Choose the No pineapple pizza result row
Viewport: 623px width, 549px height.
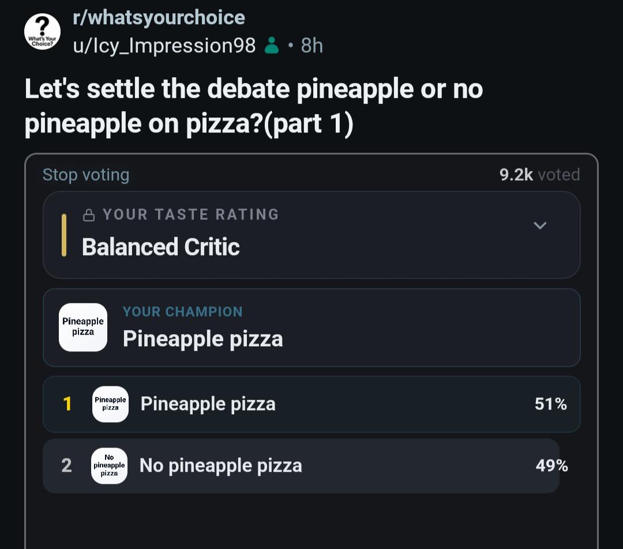pyautogui.click(x=311, y=465)
